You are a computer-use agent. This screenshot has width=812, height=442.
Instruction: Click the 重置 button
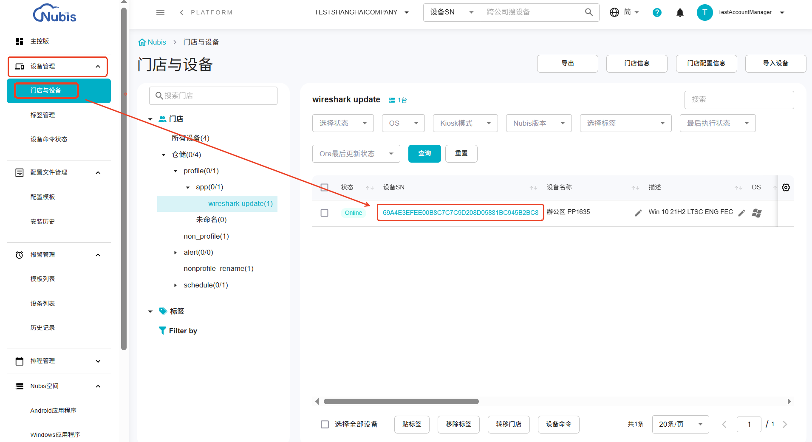coord(461,154)
